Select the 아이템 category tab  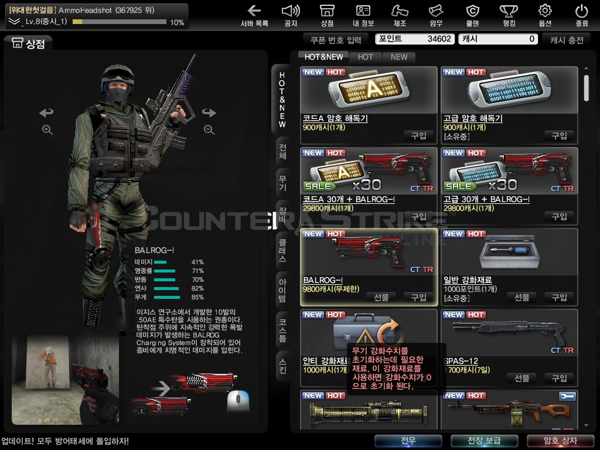coord(283,291)
